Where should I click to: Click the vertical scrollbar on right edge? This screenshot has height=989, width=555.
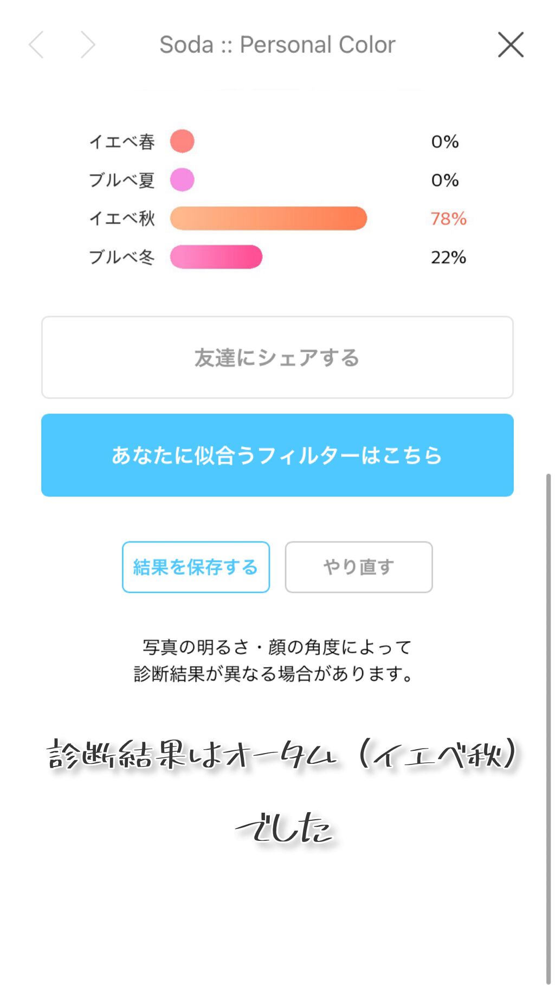pyautogui.click(x=548, y=727)
